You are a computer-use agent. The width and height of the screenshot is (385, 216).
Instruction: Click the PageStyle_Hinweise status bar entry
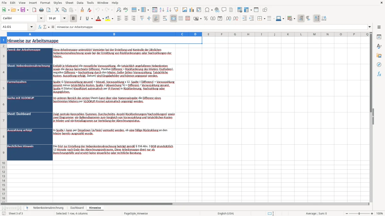coord(136,213)
